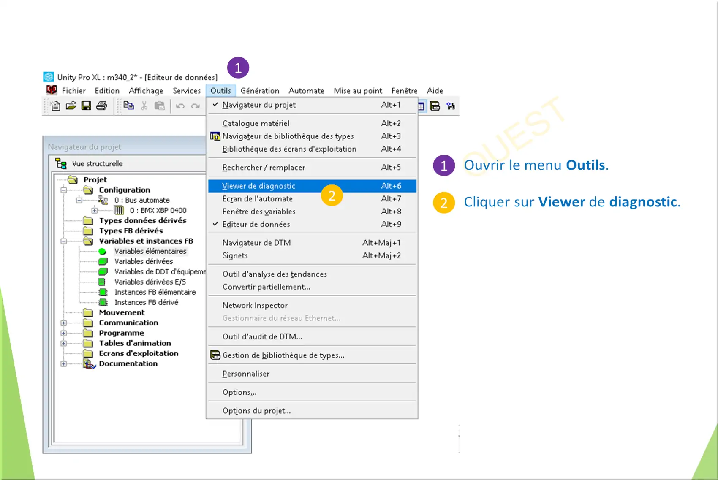Screen dimensions: 718x480
Task: Choose Signets menu entry
Action: click(312, 255)
